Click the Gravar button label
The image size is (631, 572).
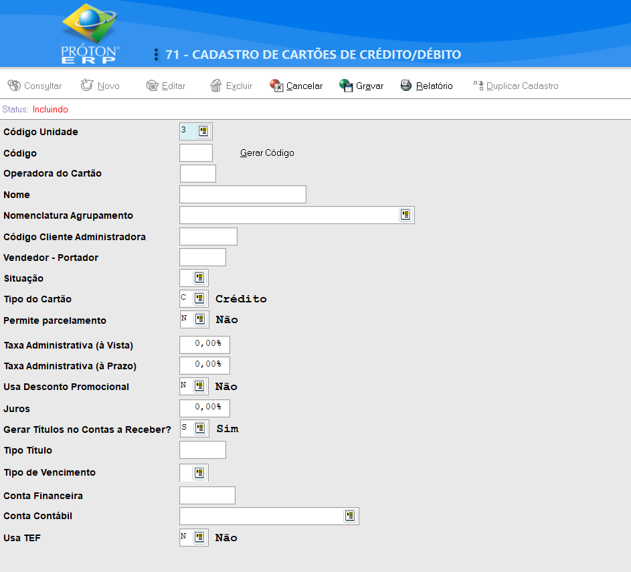(x=369, y=86)
